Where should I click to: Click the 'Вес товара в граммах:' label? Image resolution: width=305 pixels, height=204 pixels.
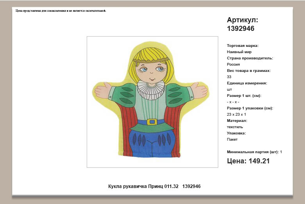[249, 71]
